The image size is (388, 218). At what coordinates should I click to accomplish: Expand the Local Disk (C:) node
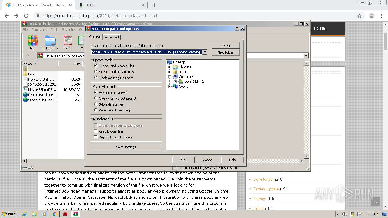175,81
